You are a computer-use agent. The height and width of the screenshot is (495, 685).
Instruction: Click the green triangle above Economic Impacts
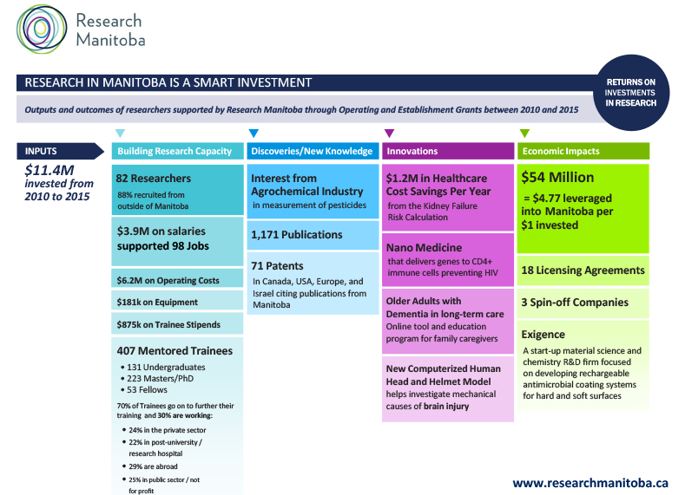point(524,133)
